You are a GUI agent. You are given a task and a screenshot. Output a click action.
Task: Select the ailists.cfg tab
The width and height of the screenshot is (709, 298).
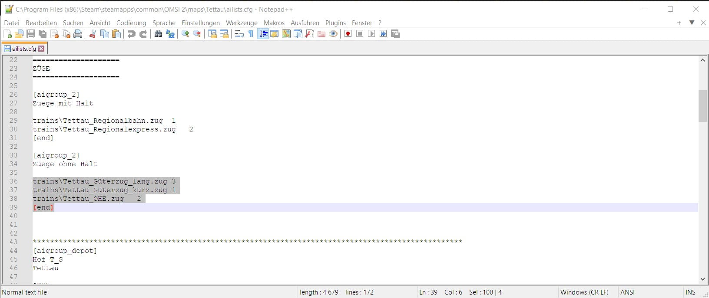[23, 49]
